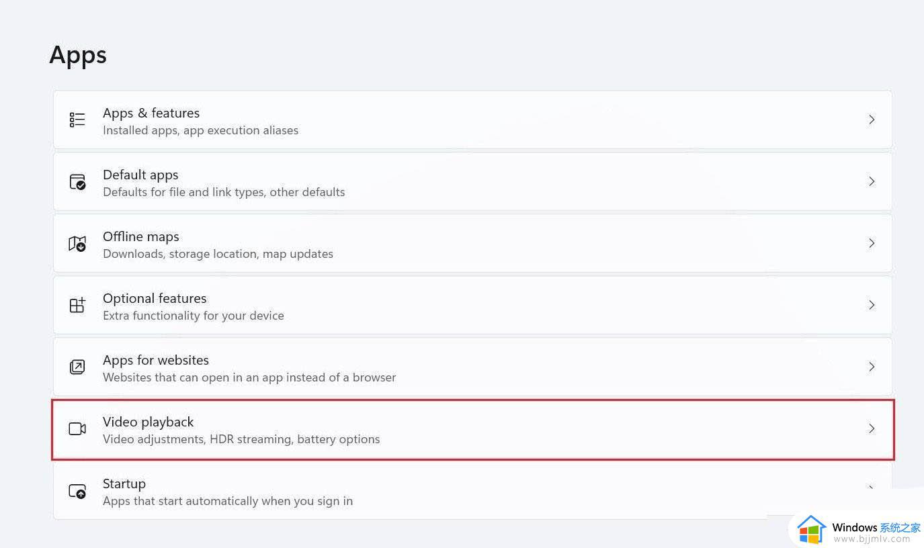Viewport: 924px width, 548px height.
Task: Open Optional features title text
Action: [155, 298]
